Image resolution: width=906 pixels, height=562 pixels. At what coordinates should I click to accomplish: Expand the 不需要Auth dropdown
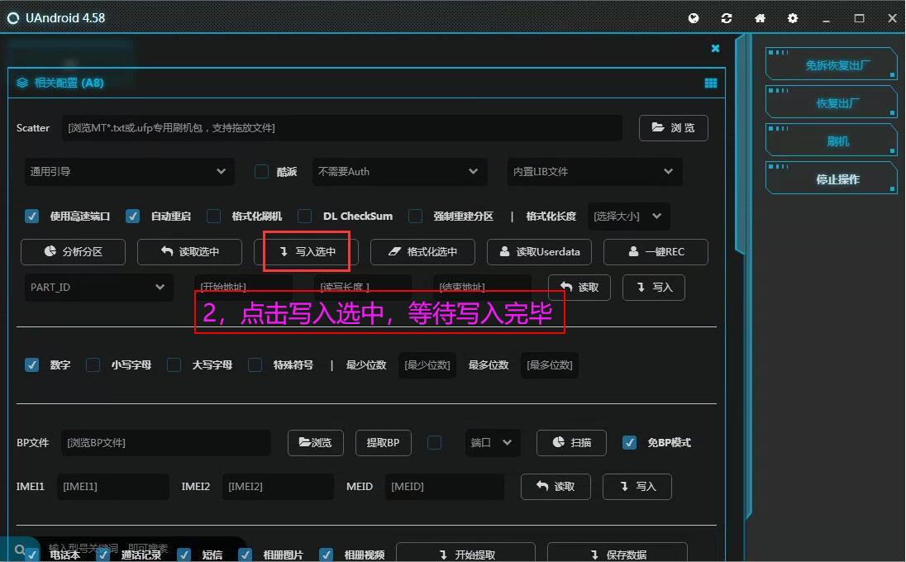pyautogui.click(x=400, y=172)
